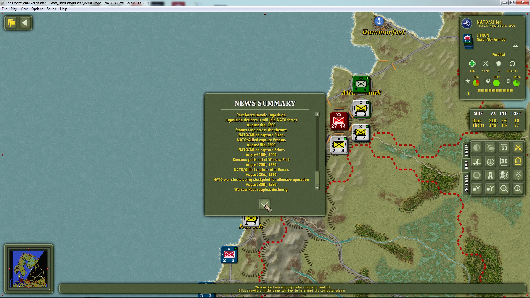
Task: Open the Play menu
Action: click(x=14, y=9)
